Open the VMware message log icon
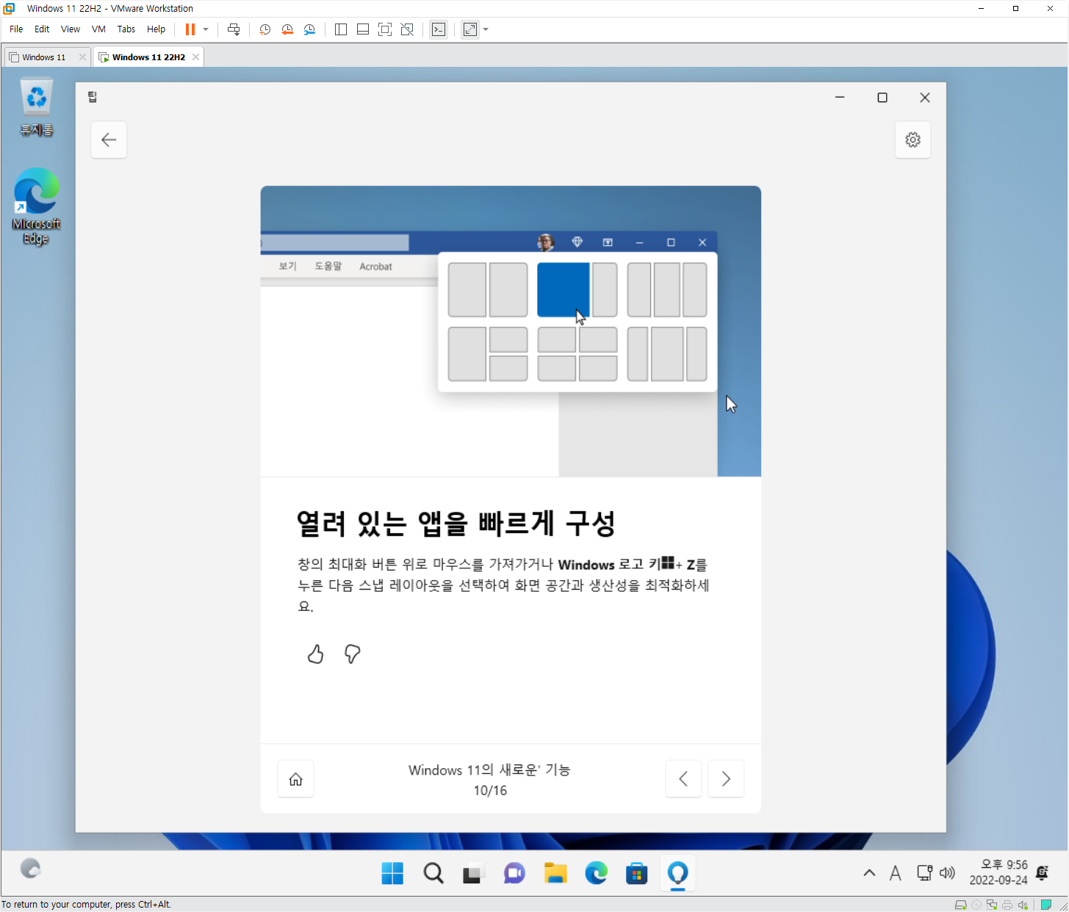This screenshot has height=912, width=1069. click(x=1046, y=905)
